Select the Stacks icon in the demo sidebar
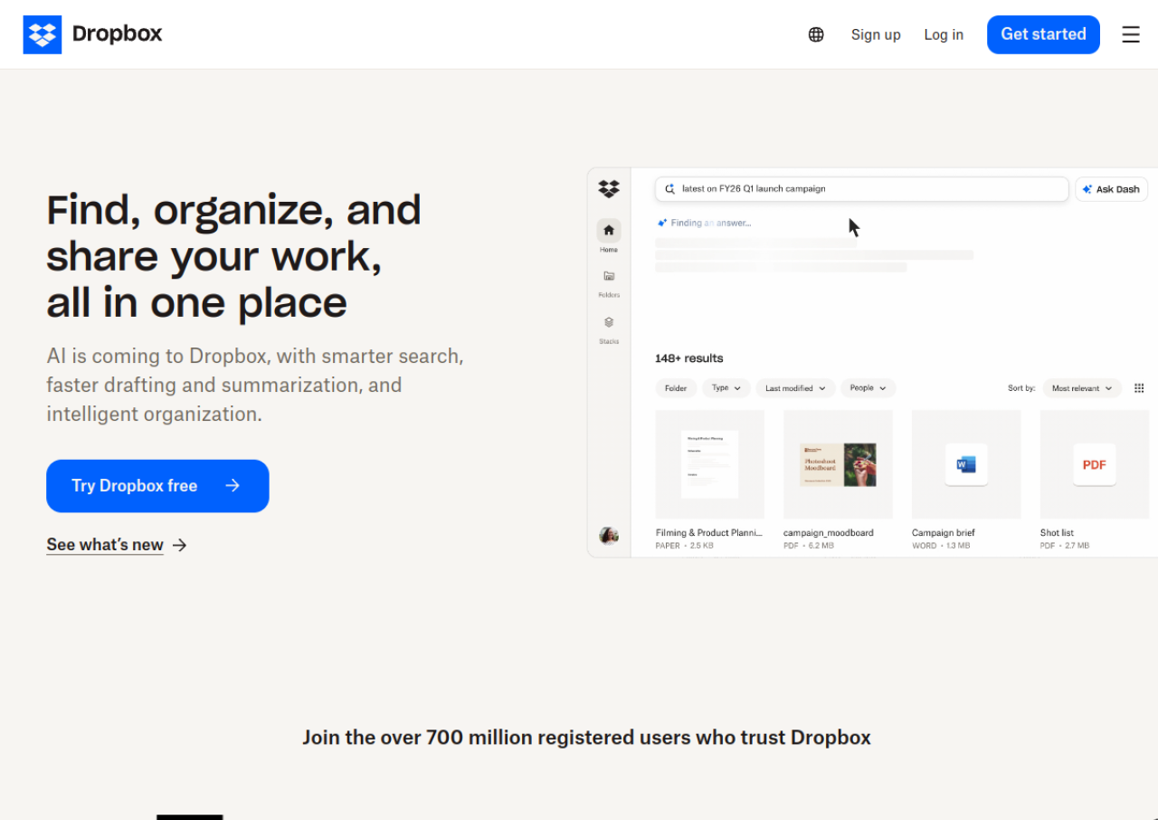1158x820 pixels. coord(609,322)
